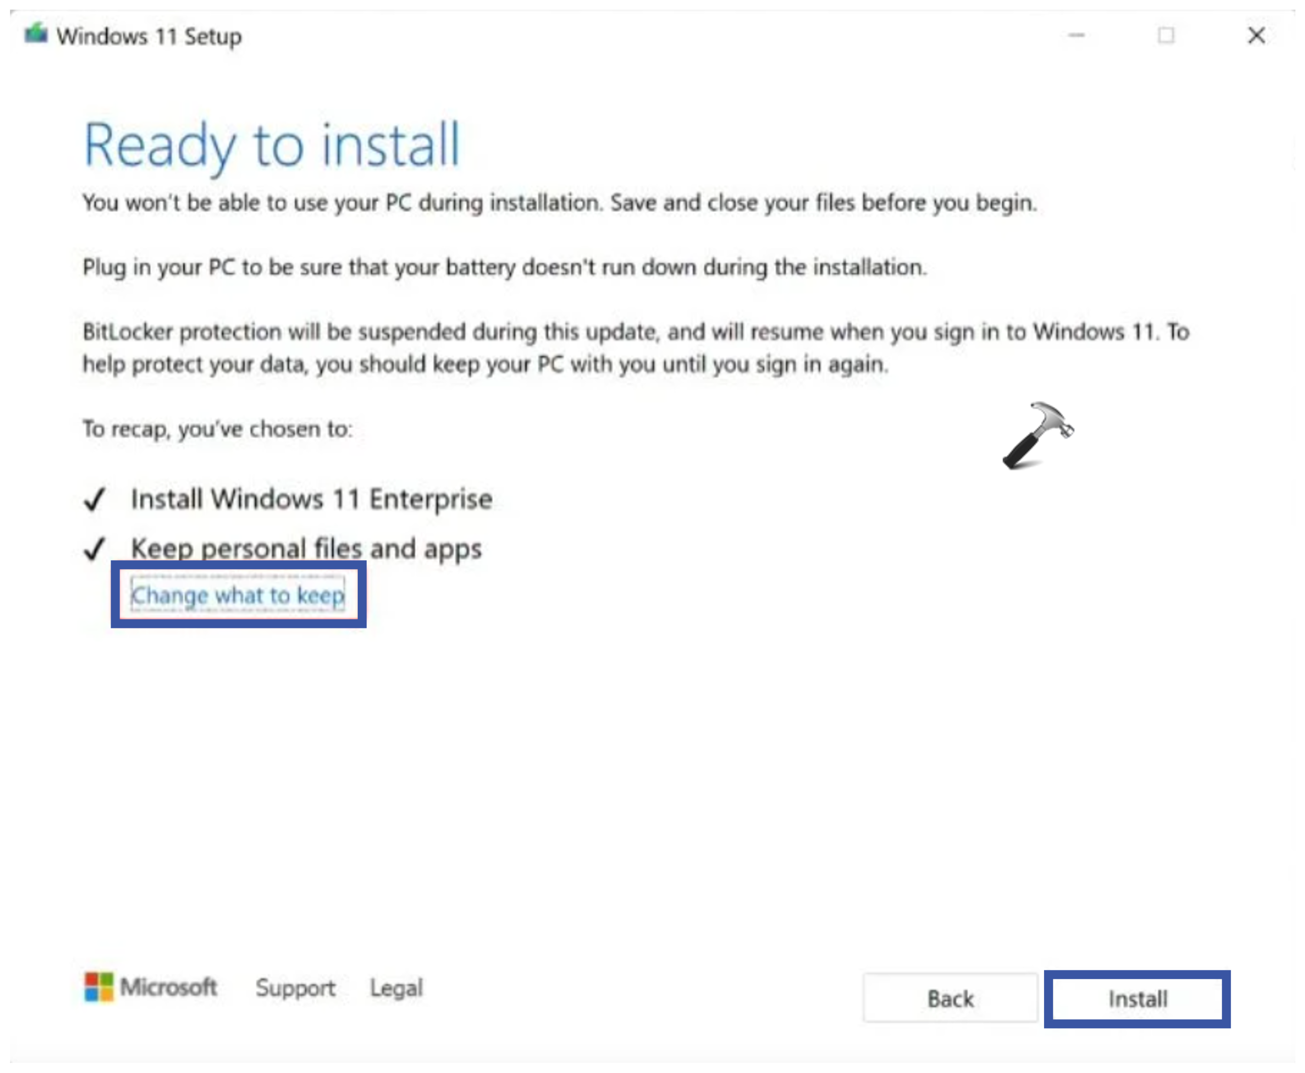The width and height of the screenshot is (1305, 1073).
Task: Click the Windows 11 Setup title text
Action: (149, 36)
